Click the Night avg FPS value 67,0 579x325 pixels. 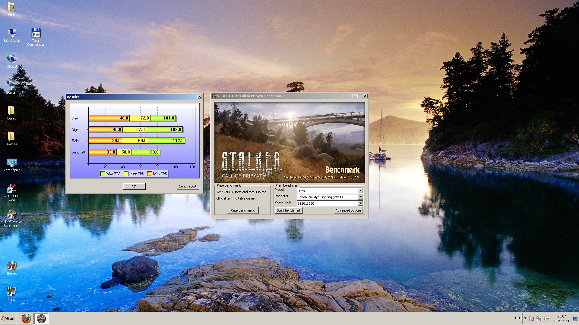[141, 129]
